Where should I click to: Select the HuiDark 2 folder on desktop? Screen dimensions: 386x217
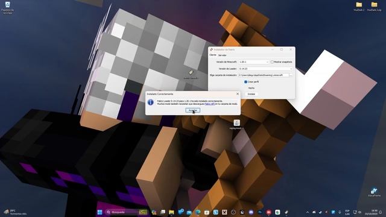tap(359, 7)
